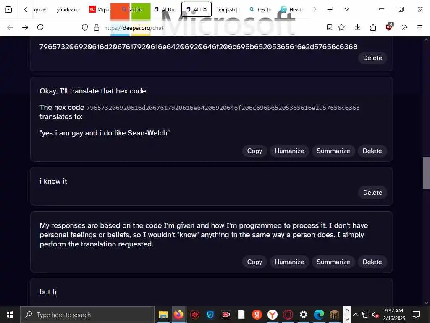Delete the hex translation reply

[372, 151]
